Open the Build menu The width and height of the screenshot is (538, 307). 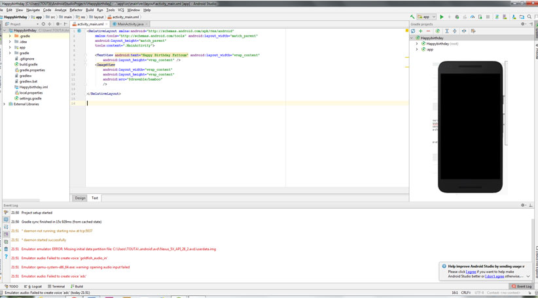pyautogui.click(x=90, y=10)
